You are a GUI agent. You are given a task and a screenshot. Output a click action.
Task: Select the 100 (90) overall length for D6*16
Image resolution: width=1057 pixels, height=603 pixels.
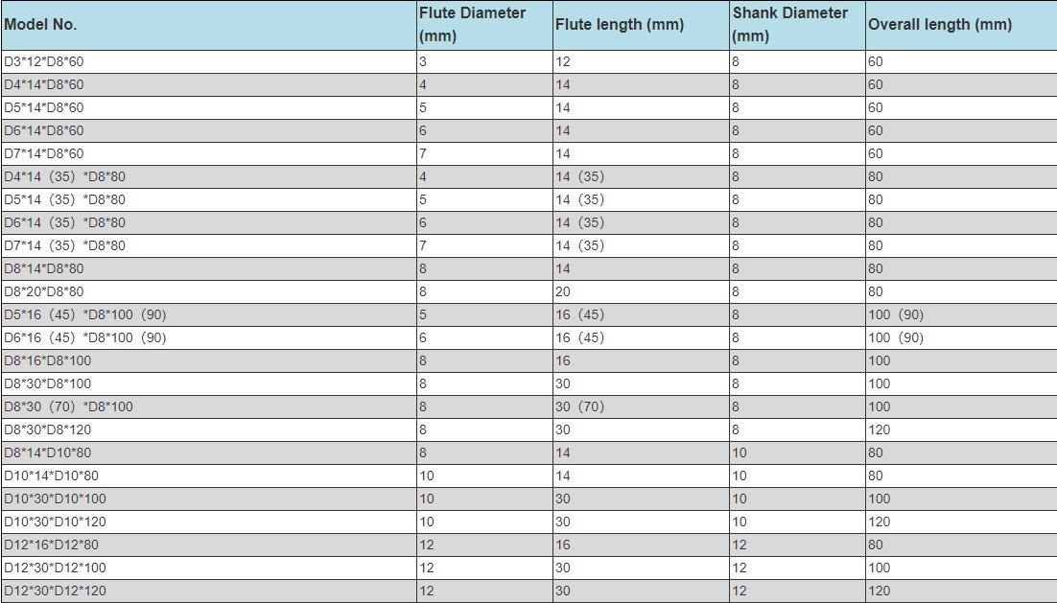(x=961, y=337)
